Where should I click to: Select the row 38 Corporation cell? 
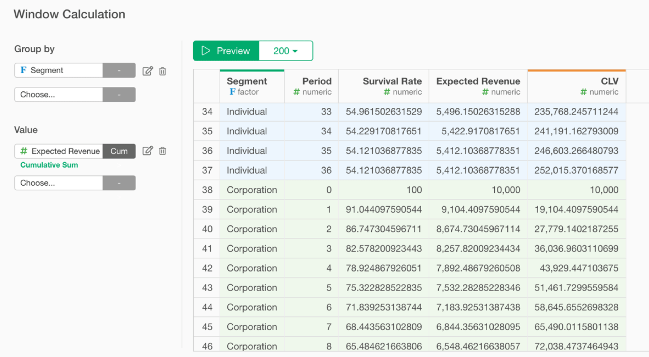251,190
